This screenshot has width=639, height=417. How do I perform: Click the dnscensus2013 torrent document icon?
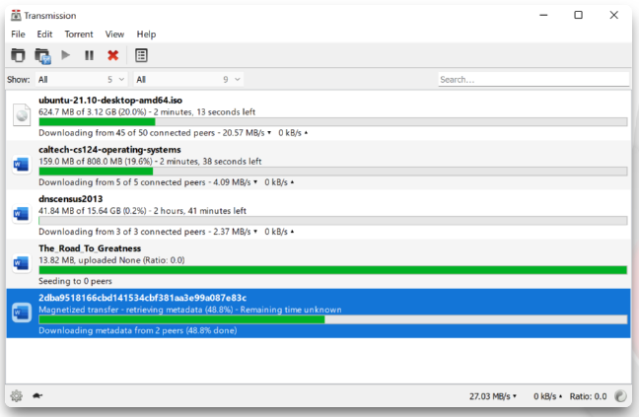click(x=21, y=214)
